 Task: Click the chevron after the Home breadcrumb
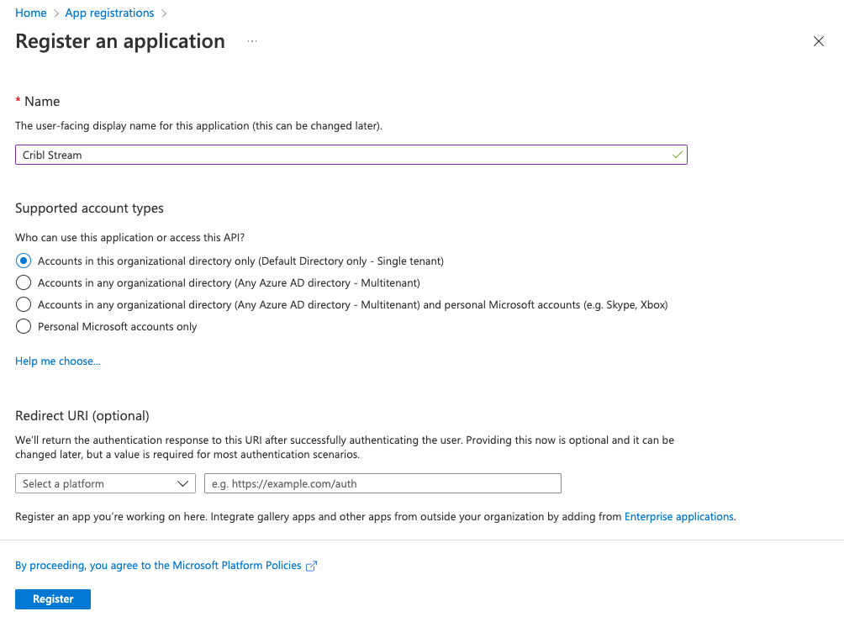(55, 13)
